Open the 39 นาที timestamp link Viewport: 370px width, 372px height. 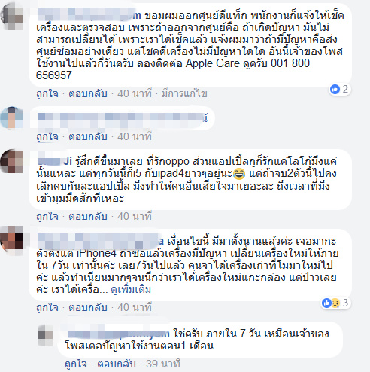click(163, 364)
